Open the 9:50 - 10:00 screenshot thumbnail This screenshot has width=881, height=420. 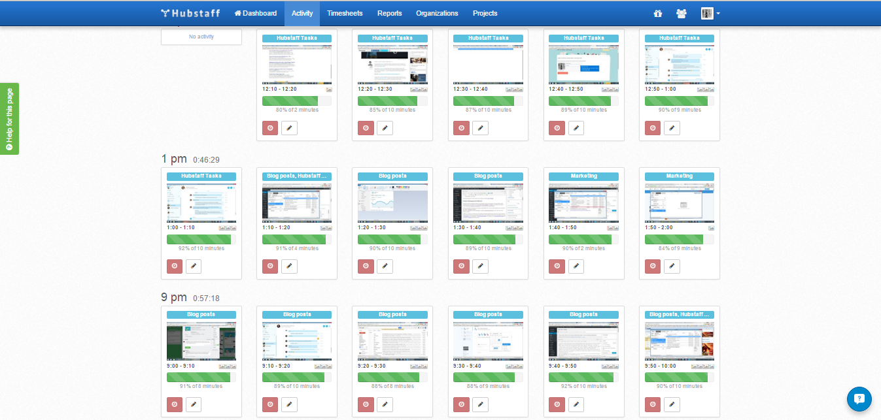[680, 341]
